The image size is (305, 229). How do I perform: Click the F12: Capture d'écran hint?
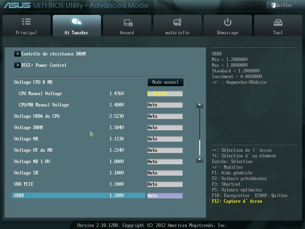pos(237,201)
